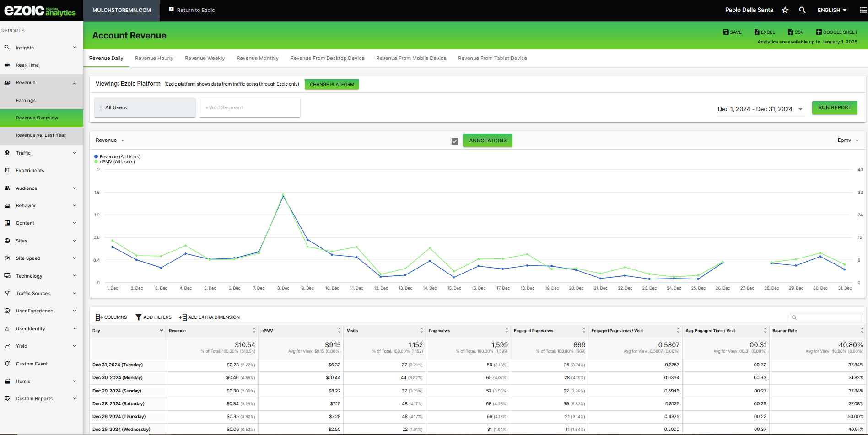Open the date range dropdown Dec 1 - Dec 31
The image size is (868, 435).
pyautogui.click(x=760, y=109)
